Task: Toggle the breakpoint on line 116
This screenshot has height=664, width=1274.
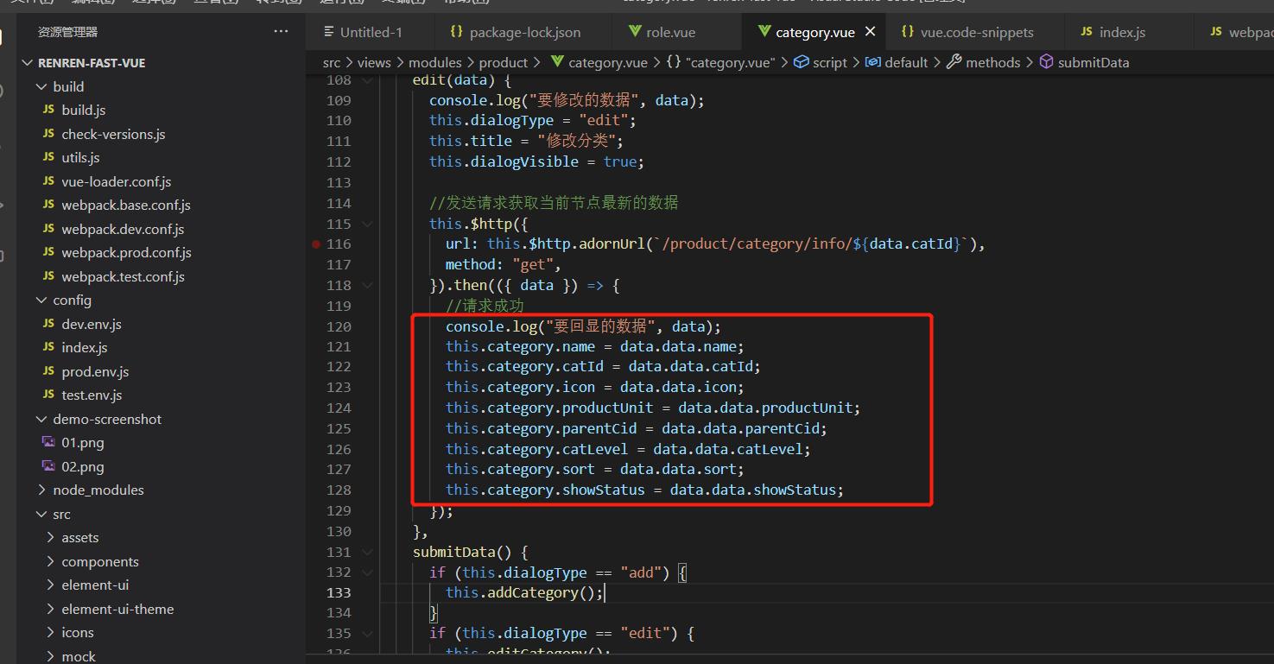Action: coord(317,244)
